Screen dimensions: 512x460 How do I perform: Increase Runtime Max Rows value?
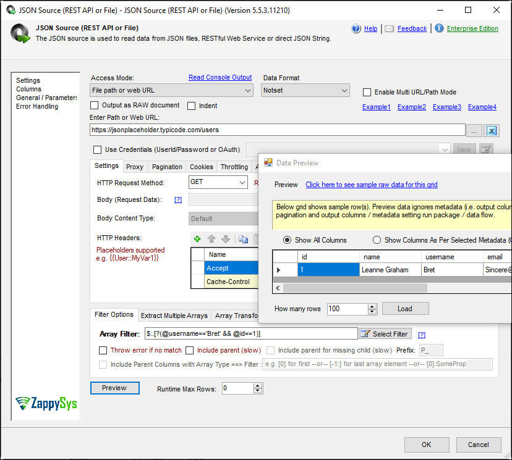(258, 386)
